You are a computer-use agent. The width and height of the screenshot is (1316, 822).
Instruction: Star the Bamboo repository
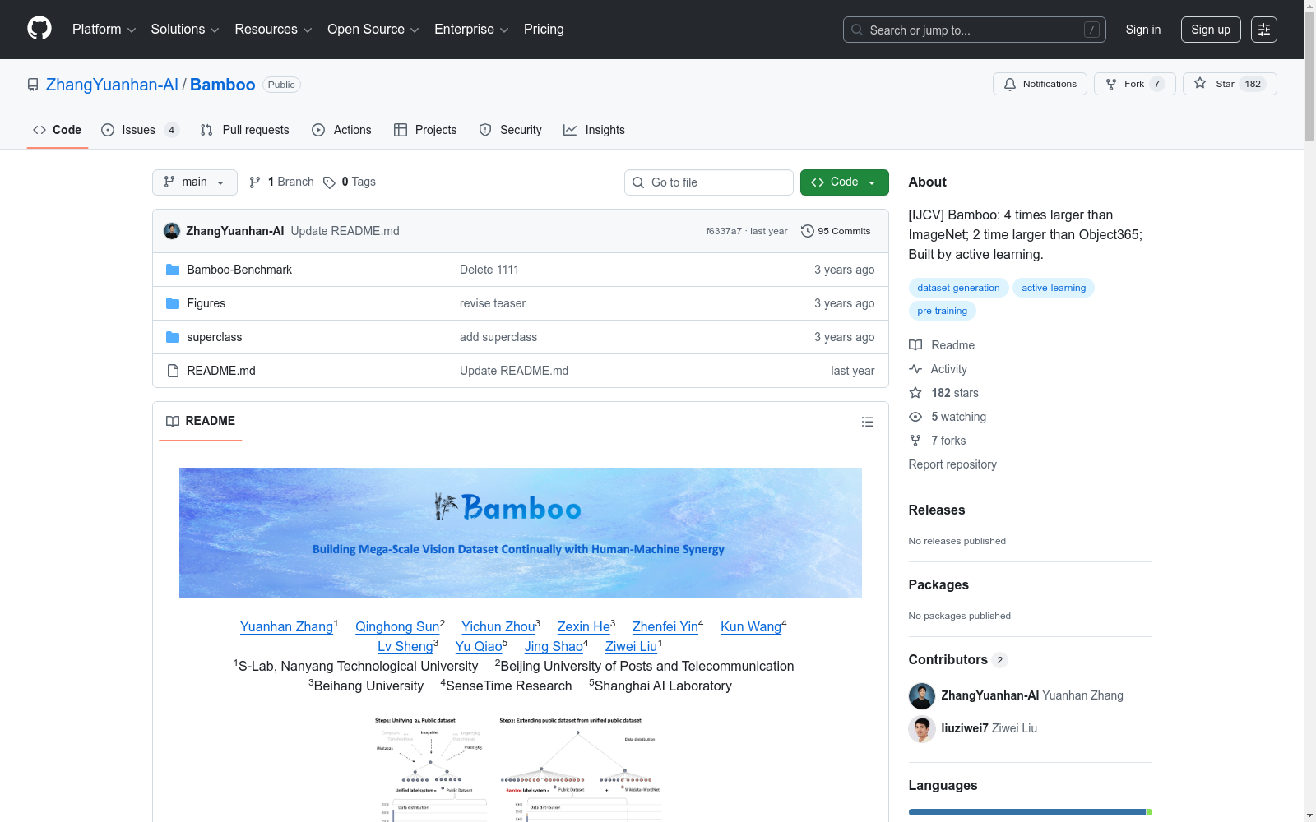(x=1230, y=84)
